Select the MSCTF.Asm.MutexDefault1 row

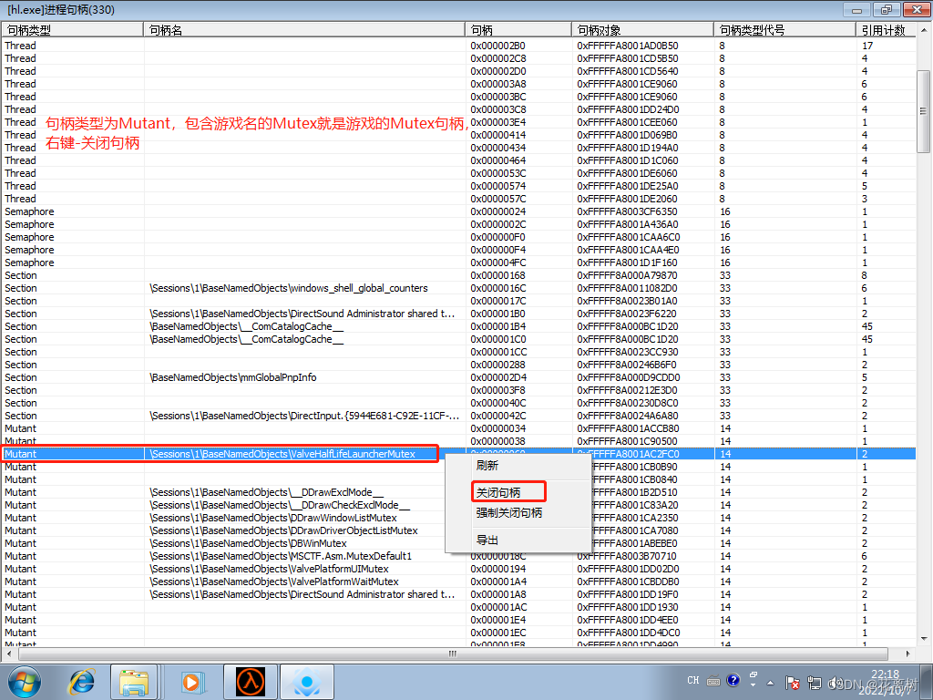click(458, 556)
